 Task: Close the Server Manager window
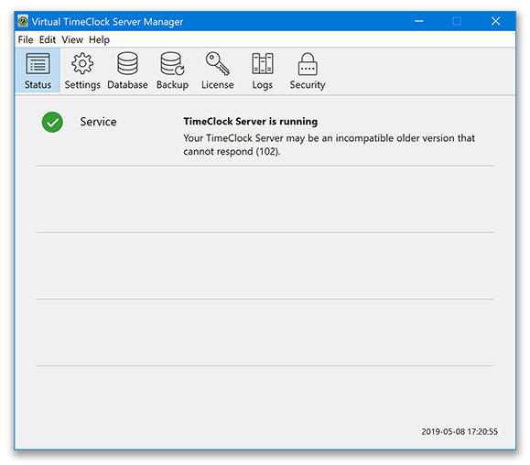(x=495, y=21)
